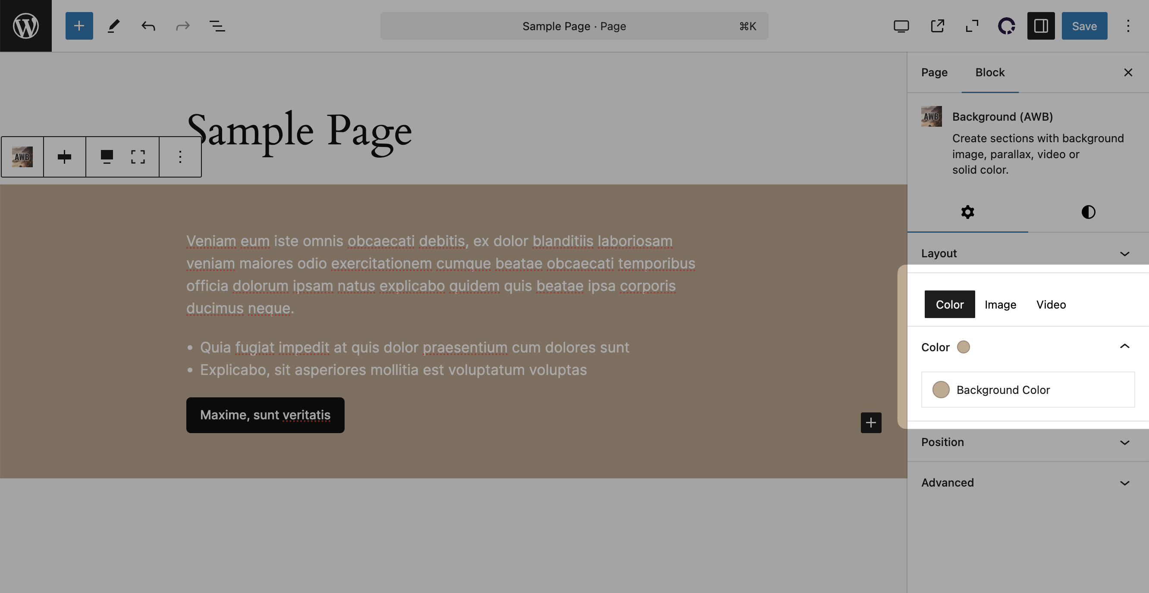1149x593 pixels.
Task: Open the editor options three-dot menu
Action: tap(1128, 26)
